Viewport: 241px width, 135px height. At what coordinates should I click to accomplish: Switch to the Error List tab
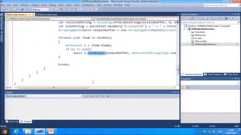[x=12, y=121]
